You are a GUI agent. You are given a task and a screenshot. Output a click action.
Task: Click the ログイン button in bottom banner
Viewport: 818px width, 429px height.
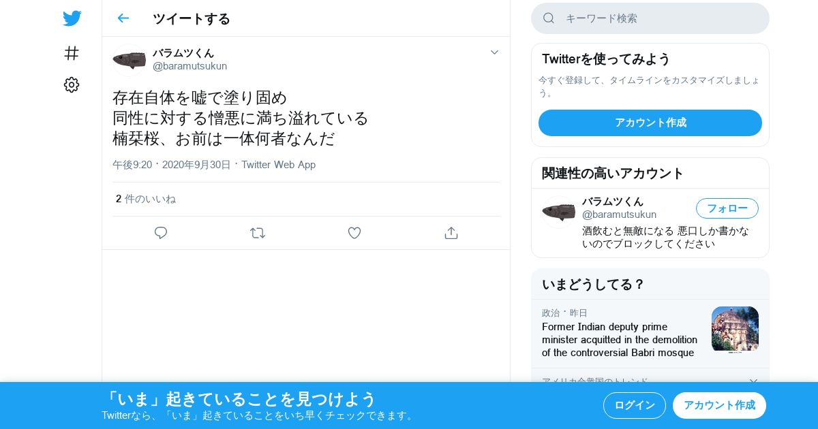(x=635, y=405)
